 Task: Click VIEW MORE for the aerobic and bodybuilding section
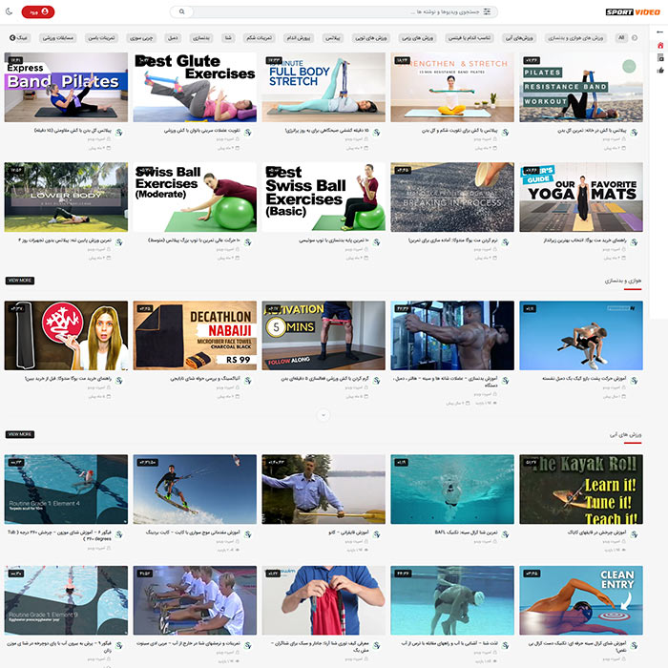coord(19,281)
